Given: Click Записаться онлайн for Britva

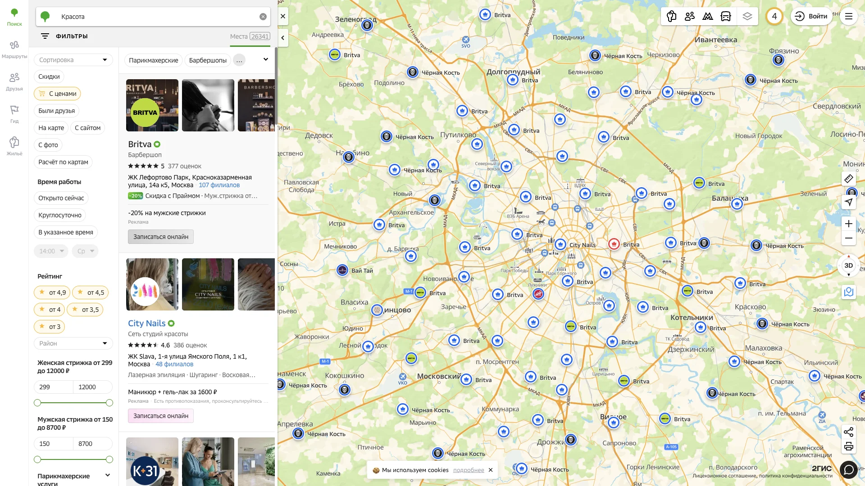Looking at the screenshot, I should pyautogui.click(x=160, y=237).
